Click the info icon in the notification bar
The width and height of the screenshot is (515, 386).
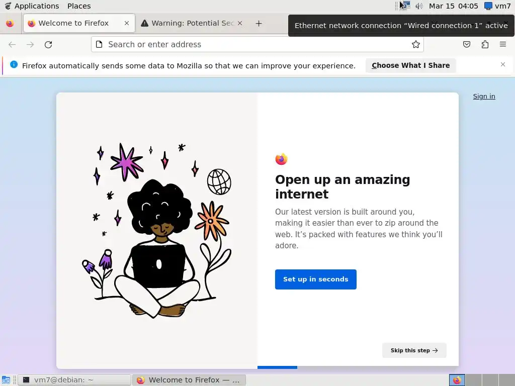click(x=14, y=64)
